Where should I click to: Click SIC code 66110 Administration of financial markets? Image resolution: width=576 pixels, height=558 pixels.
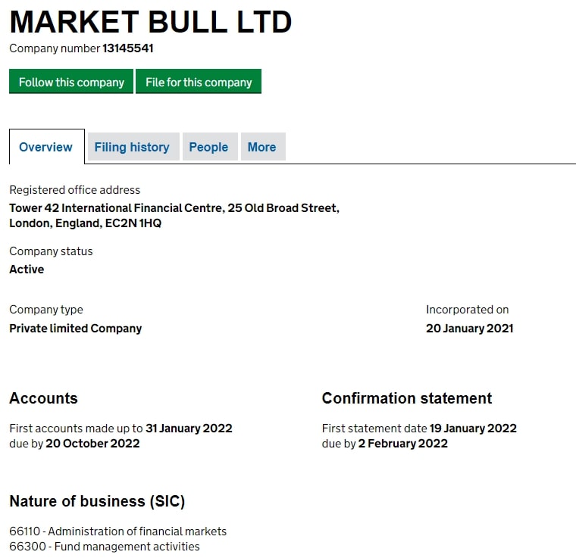click(x=118, y=532)
